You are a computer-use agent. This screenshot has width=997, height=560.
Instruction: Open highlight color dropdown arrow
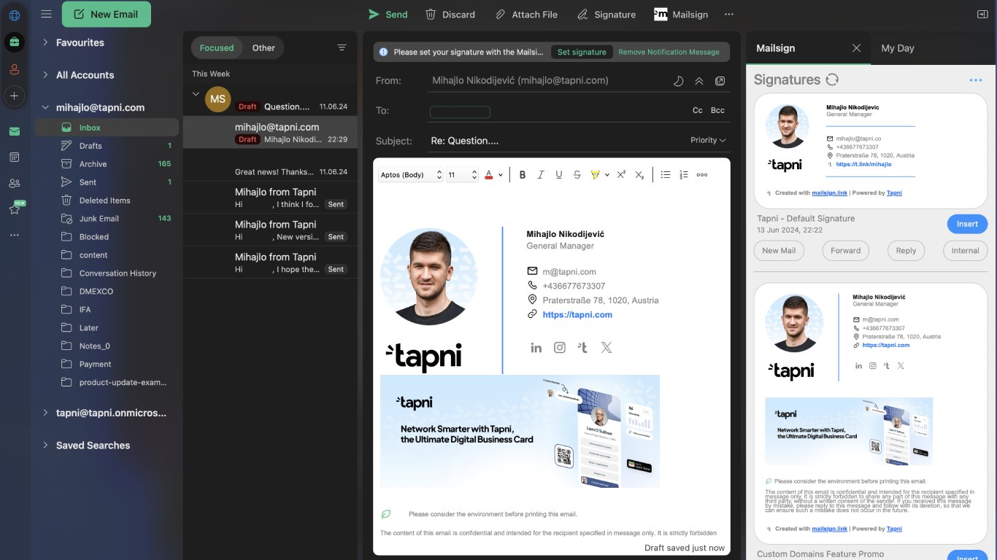click(x=606, y=175)
